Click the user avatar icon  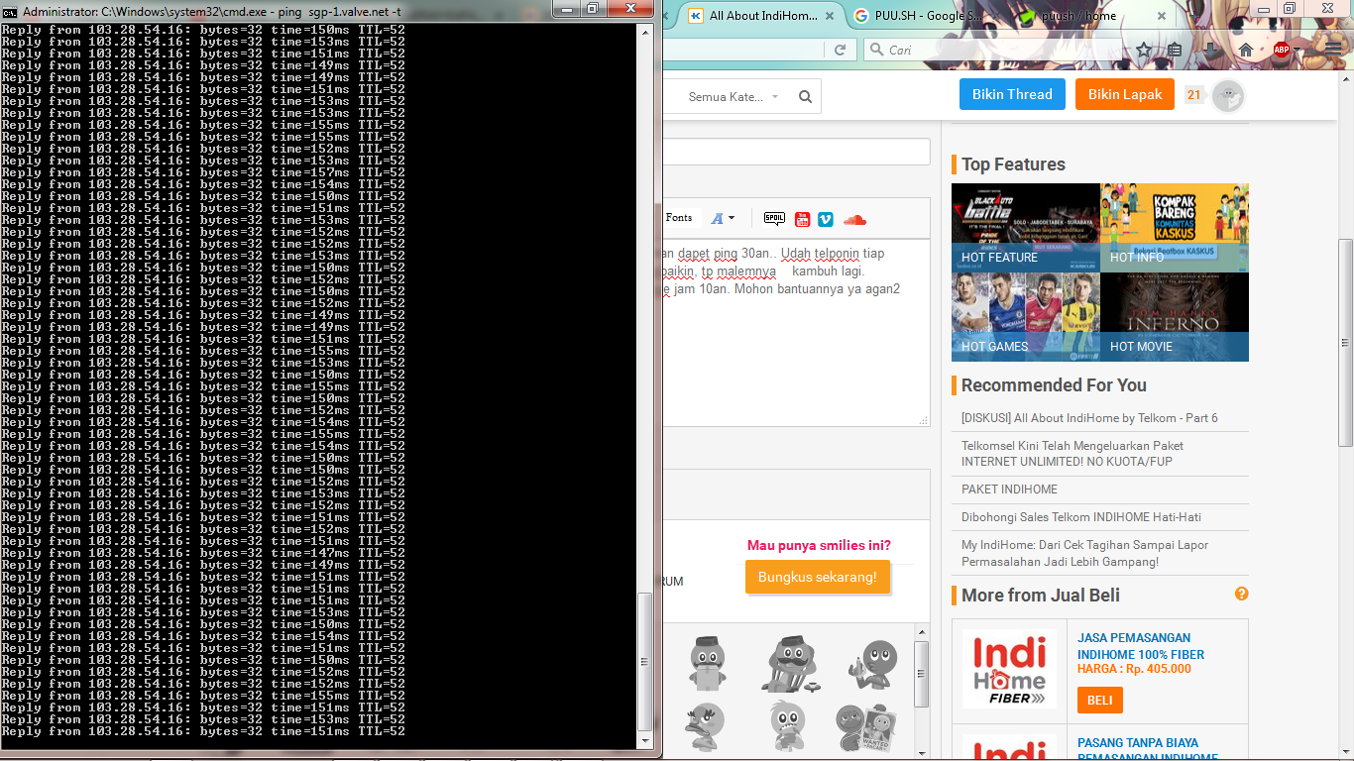click(1228, 96)
